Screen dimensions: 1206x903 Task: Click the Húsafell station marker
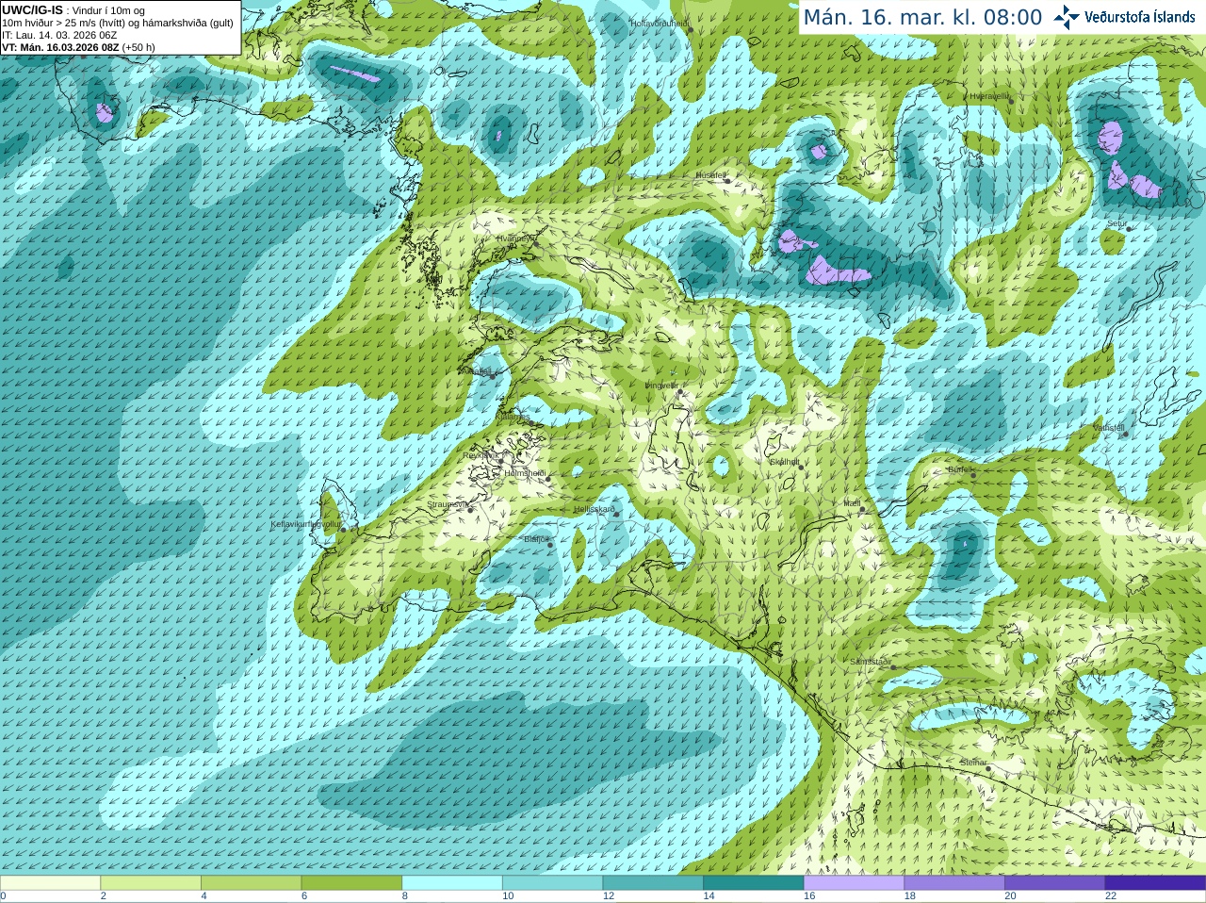(726, 180)
